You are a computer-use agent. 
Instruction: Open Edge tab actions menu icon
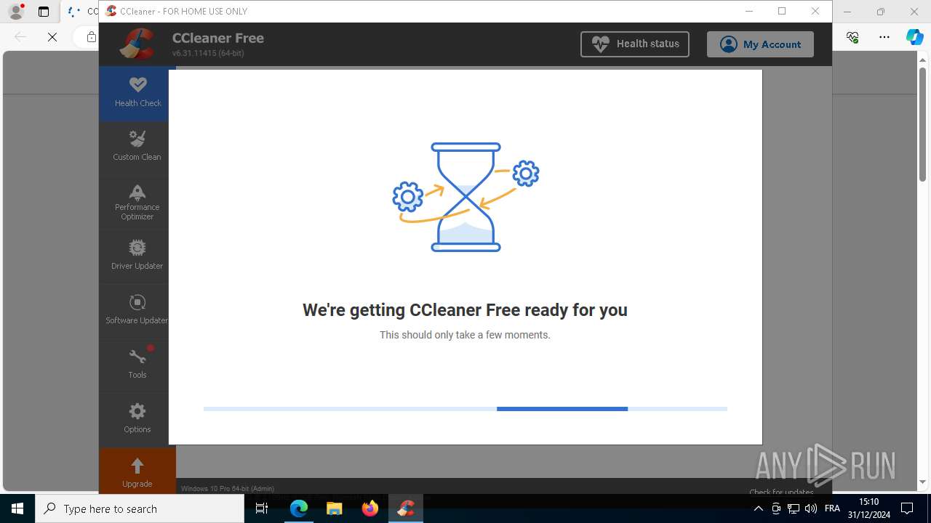pyautogui.click(x=44, y=12)
